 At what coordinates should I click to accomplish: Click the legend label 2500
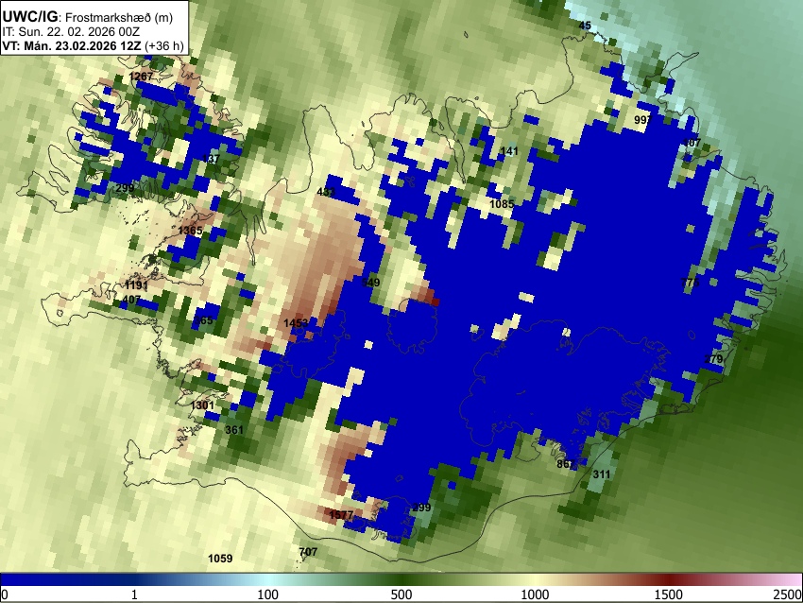coord(787,594)
